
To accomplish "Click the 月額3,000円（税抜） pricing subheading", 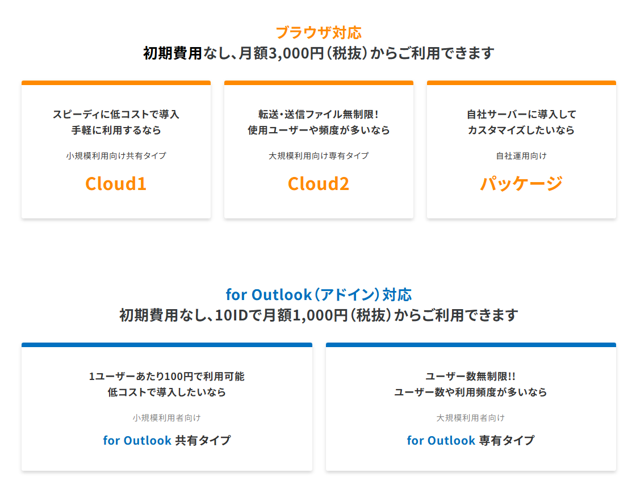I will [x=319, y=53].
